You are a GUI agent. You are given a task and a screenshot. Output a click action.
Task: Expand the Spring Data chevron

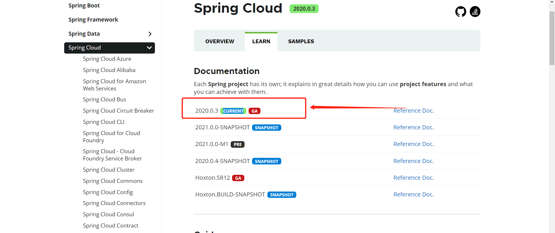pyautogui.click(x=150, y=34)
